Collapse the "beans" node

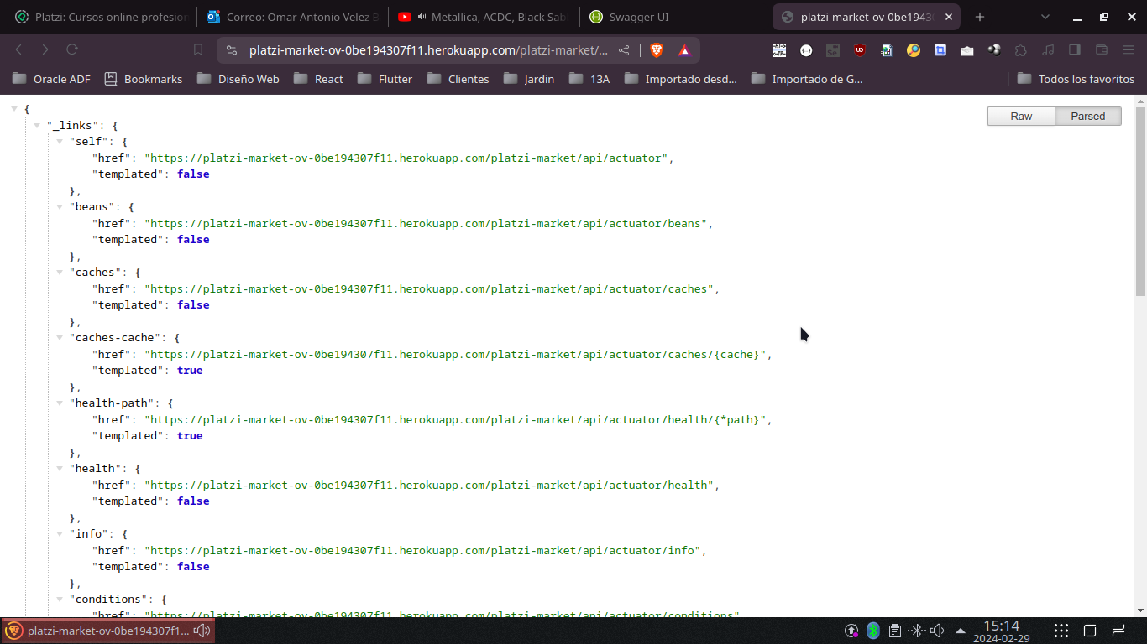[60, 207]
